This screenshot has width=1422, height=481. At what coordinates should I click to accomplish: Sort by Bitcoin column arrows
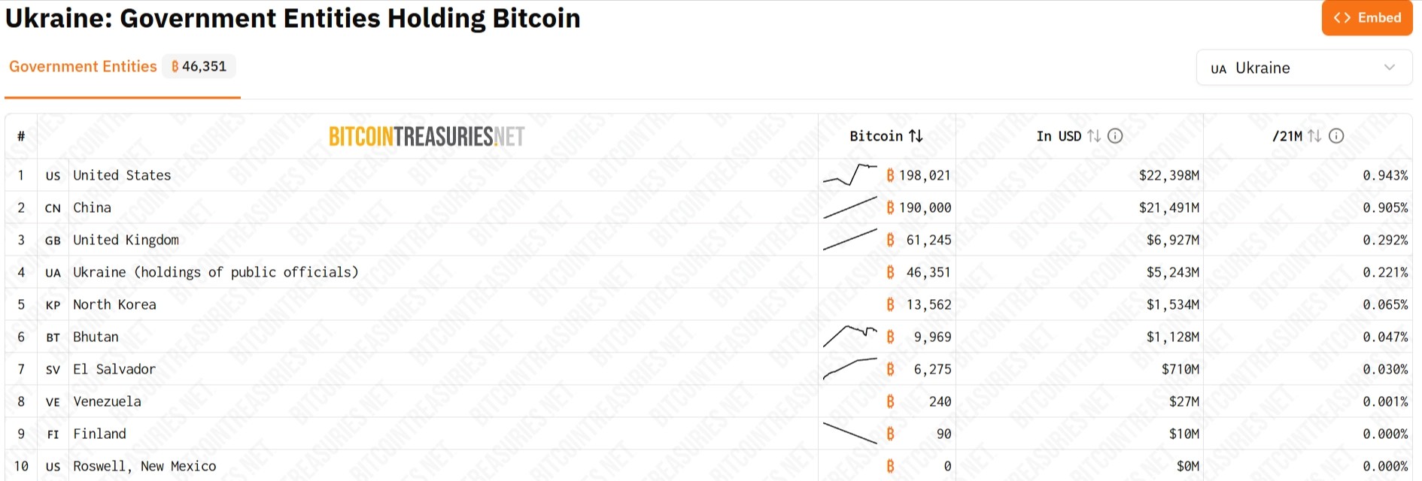pos(916,136)
